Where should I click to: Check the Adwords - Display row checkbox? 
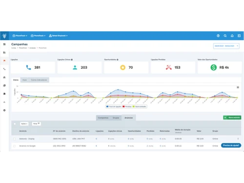click(14, 139)
